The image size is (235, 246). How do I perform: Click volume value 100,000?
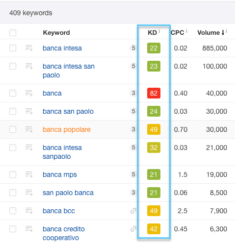[x=215, y=66]
